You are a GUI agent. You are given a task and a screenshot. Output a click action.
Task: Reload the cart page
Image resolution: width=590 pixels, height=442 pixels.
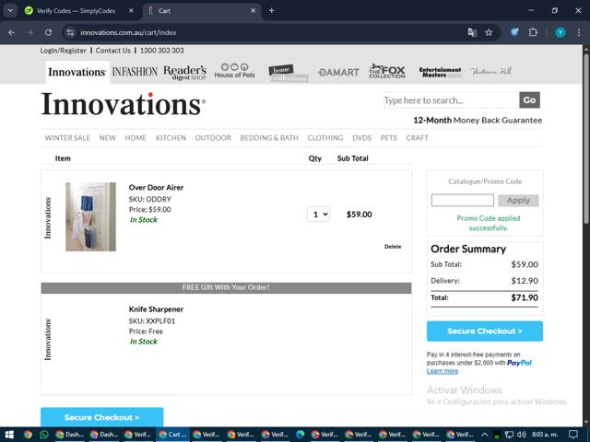(x=48, y=33)
